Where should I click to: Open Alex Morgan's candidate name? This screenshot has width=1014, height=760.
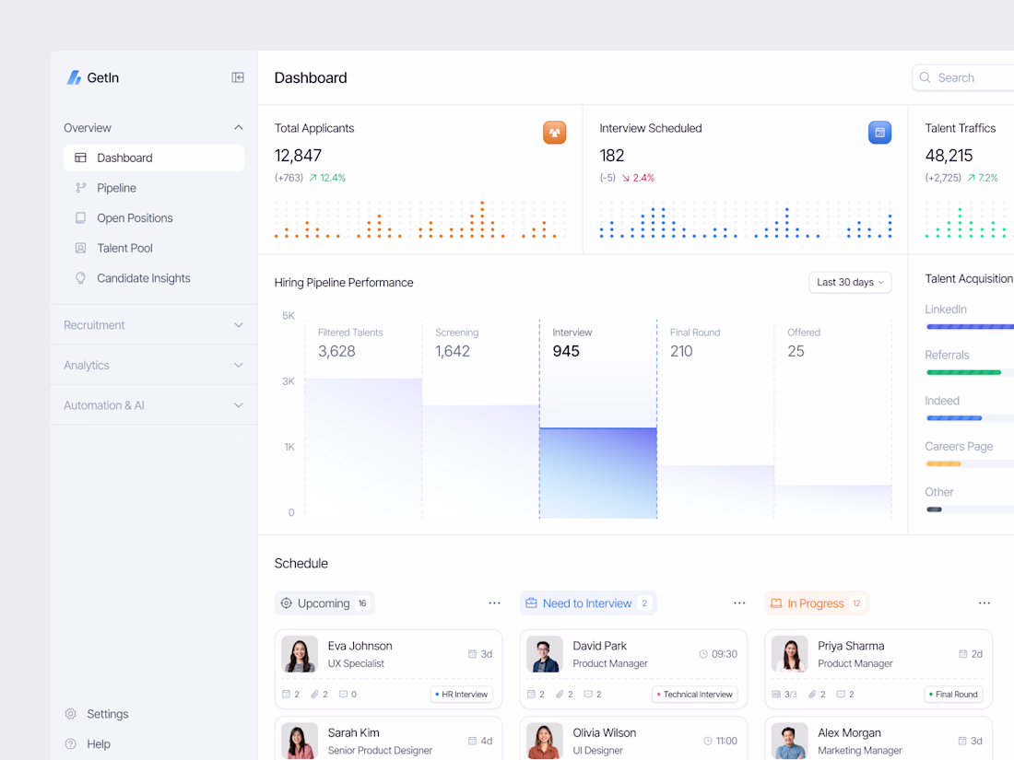click(848, 733)
